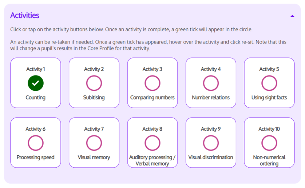This screenshot has width=305, height=188.
Task: Click the Activity 10 status circle
Action: point(269,143)
